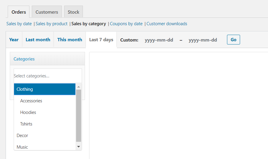
Task: Click Sales by category link
Action: click(89, 24)
